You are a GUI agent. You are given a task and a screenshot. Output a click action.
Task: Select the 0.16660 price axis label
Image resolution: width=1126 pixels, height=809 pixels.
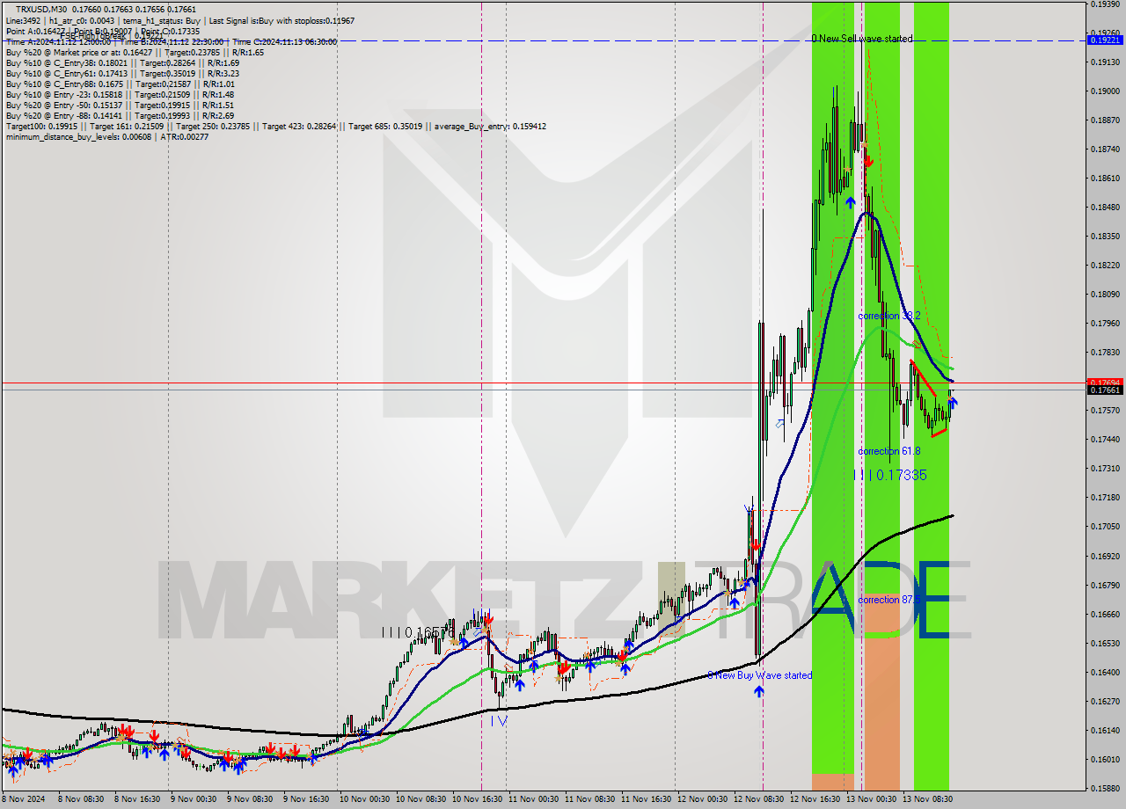click(x=1107, y=614)
